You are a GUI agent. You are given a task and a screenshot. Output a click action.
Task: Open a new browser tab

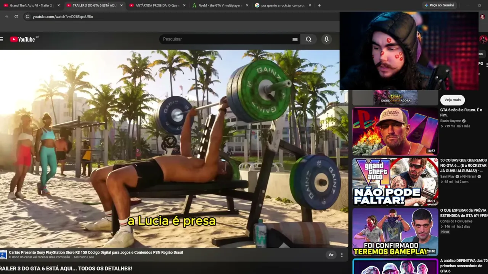click(319, 5)
